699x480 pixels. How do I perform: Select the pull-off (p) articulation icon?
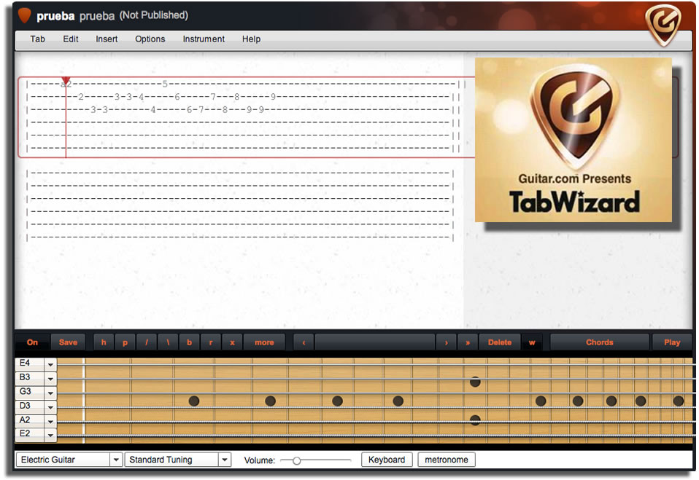click(124, 342)
